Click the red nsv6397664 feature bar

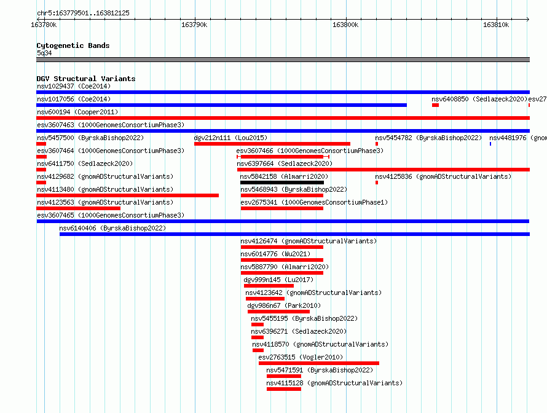(x=384, y=170)
